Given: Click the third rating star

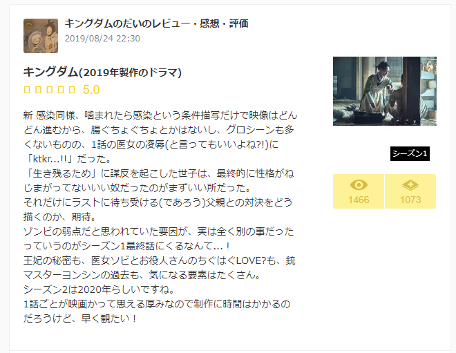Looking at the screenshot, I should point(50,90).
